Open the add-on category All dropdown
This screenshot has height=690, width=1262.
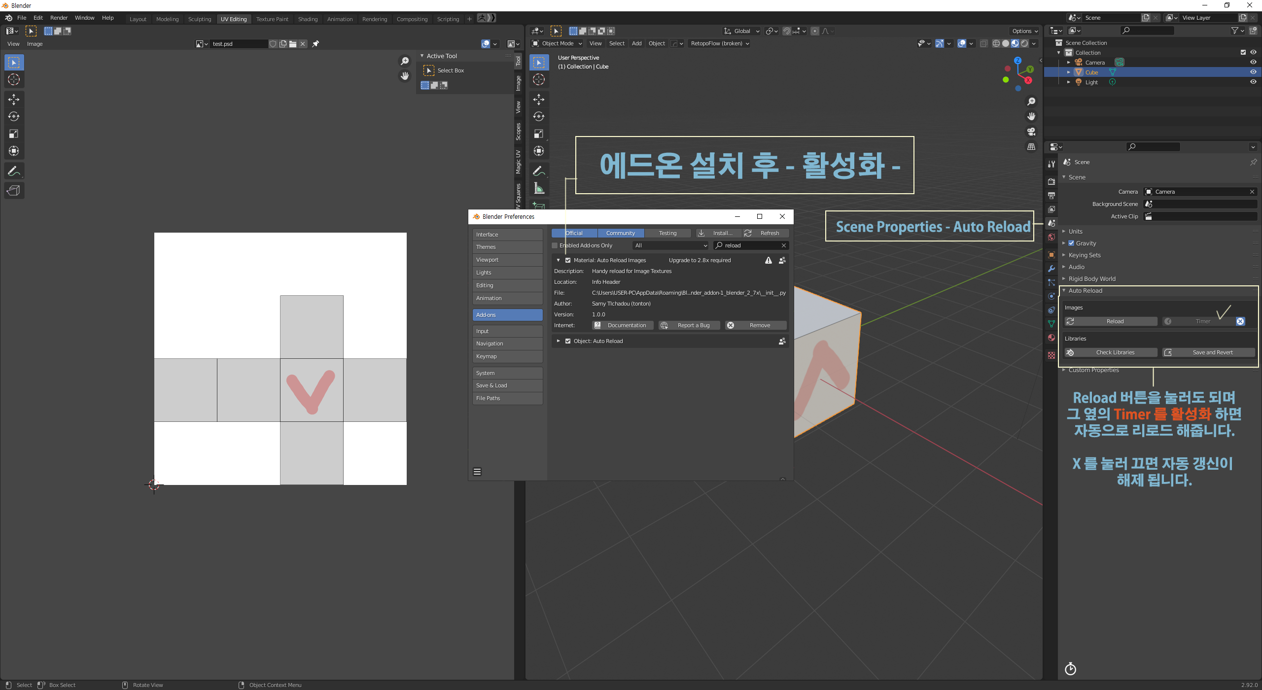pos(670,245)
